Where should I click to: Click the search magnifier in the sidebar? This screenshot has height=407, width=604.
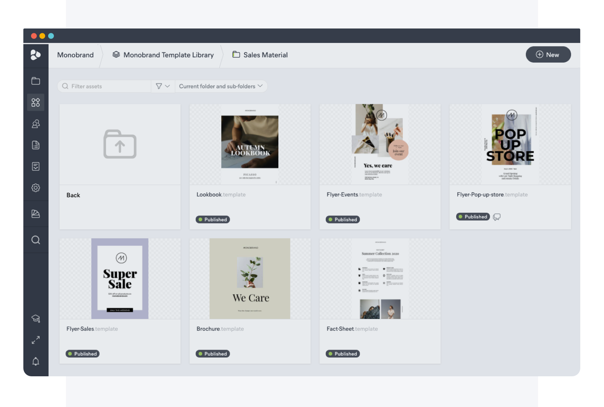[36, 240]
